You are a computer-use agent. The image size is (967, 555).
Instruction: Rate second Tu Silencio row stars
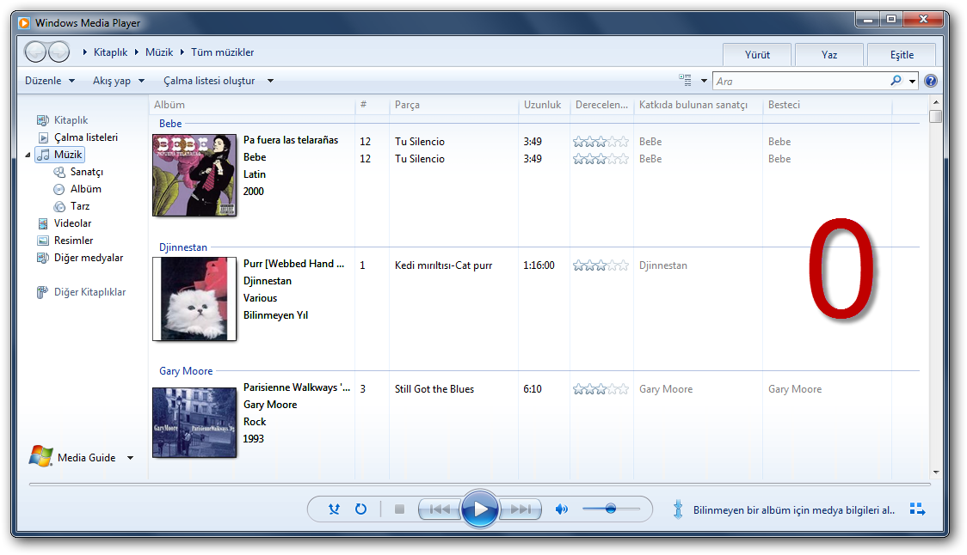pyautogui.click(x=601, y=159)
